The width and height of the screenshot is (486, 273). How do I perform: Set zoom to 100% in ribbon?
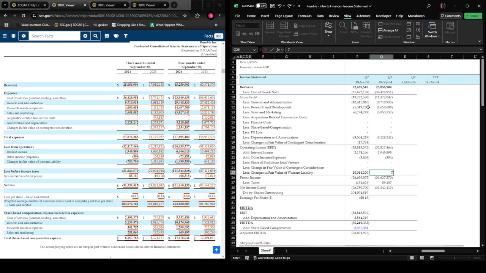point(354,28)
